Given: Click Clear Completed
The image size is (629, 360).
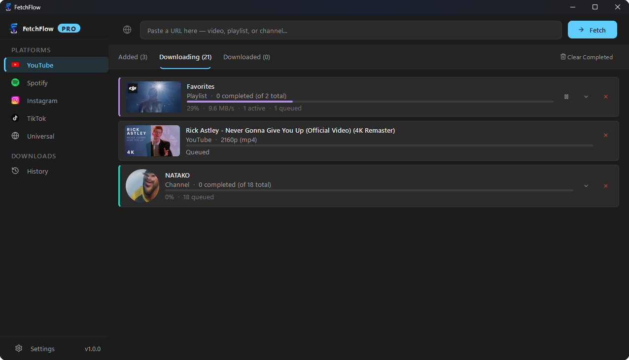Looking at the screenshot, I should pyautogui.click(x=587, y=57).
